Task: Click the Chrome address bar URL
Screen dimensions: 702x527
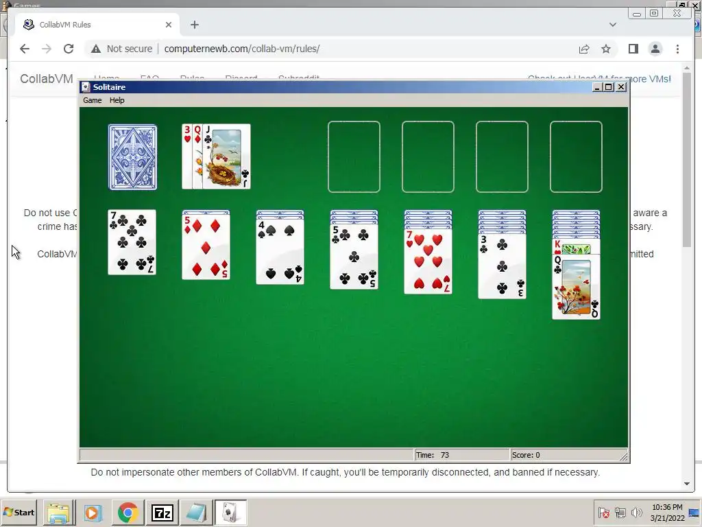Action: pyautogui.click(x=242, y=49)
